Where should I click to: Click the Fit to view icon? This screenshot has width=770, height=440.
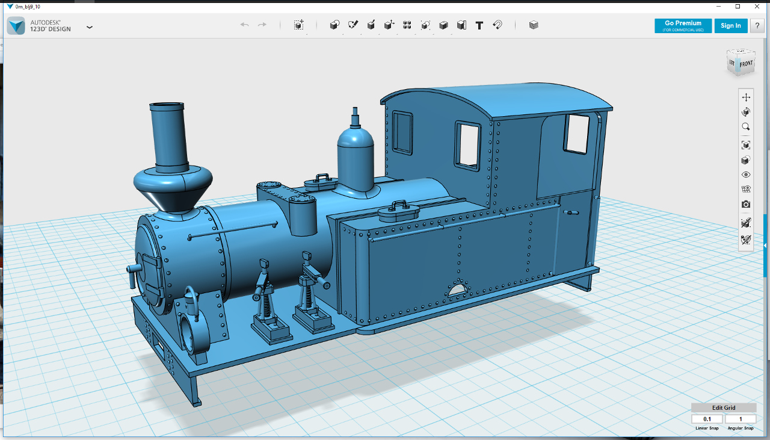click(x=746, y=145)
